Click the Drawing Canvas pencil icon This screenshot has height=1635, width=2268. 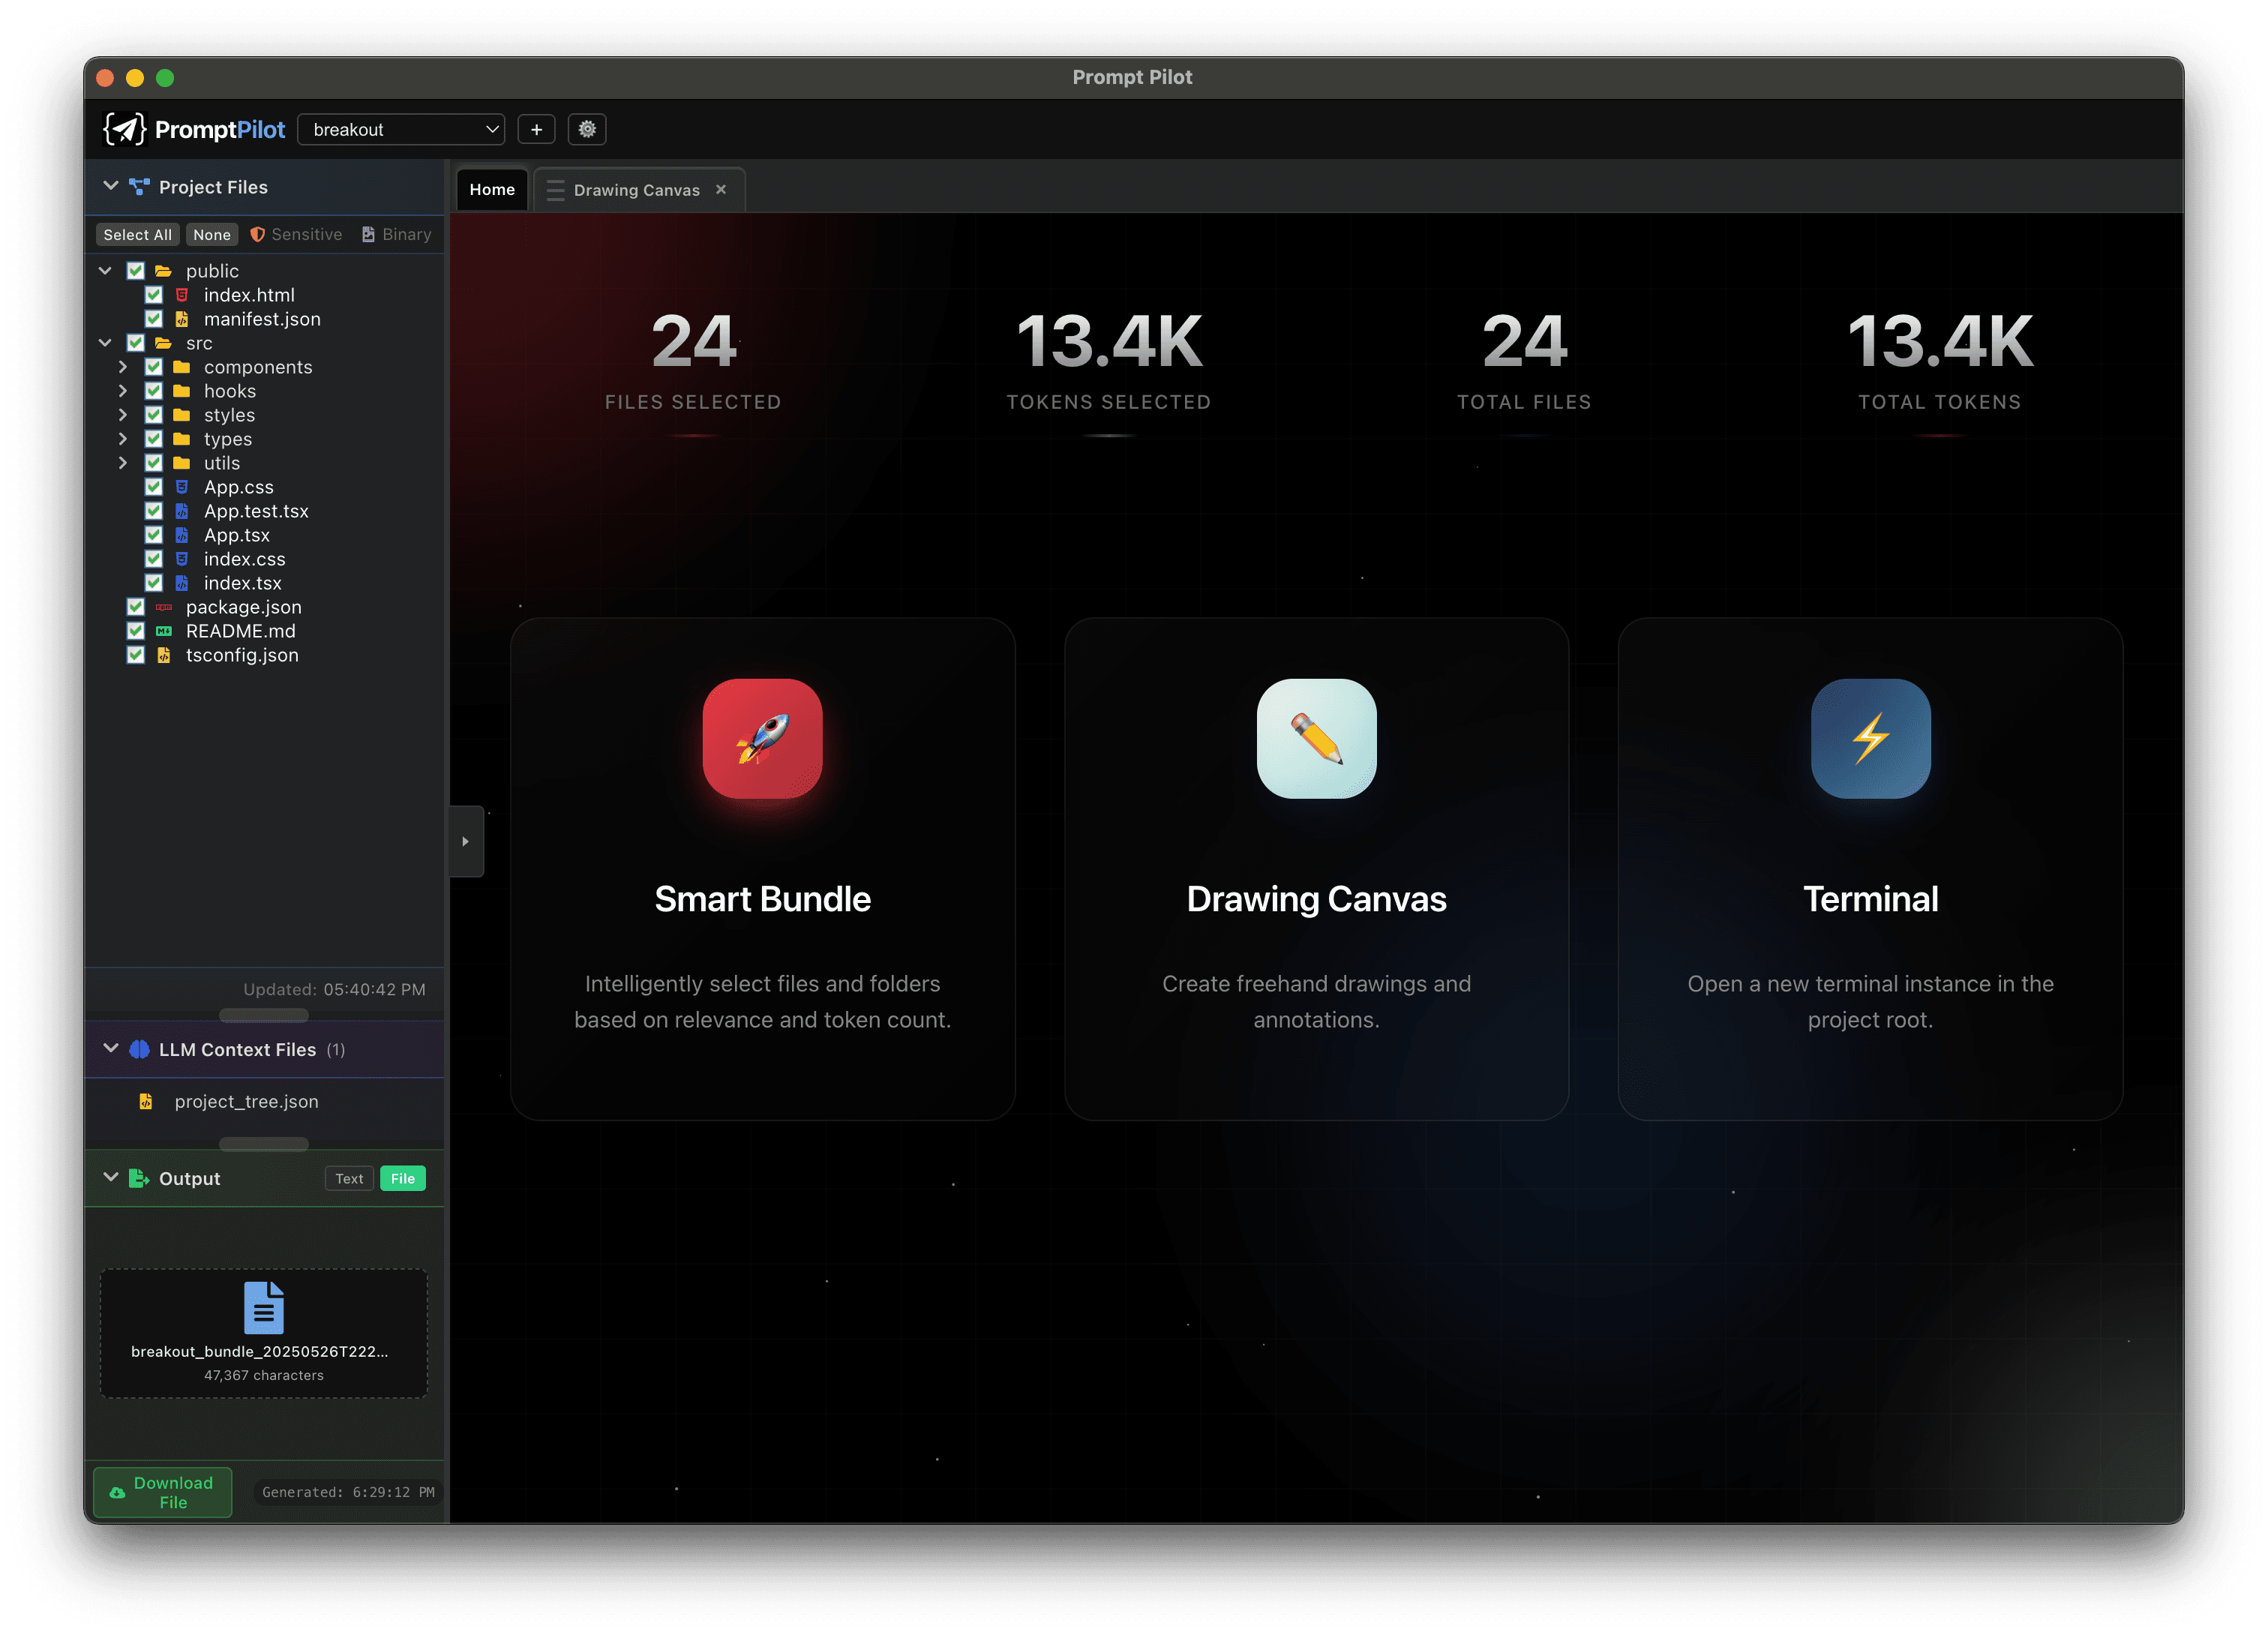[x=1316, y=739]
